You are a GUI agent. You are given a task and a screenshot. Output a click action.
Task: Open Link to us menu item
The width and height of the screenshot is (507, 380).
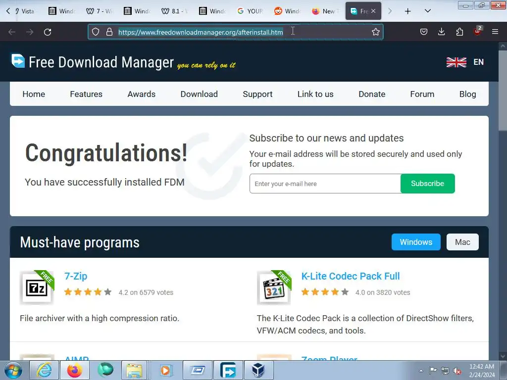pos(315,94)
